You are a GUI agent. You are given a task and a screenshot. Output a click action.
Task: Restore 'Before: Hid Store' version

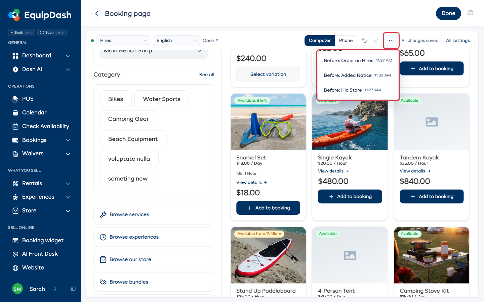[358, 90]
